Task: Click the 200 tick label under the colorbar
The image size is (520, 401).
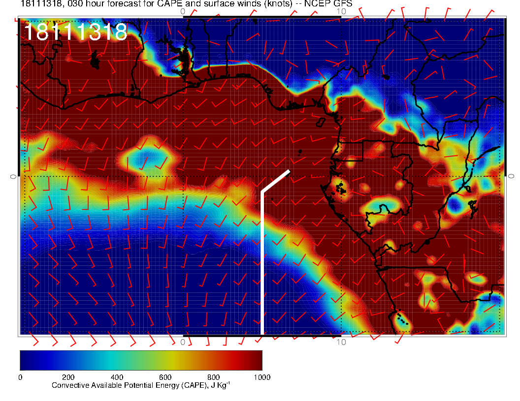Action: (68, 377)
